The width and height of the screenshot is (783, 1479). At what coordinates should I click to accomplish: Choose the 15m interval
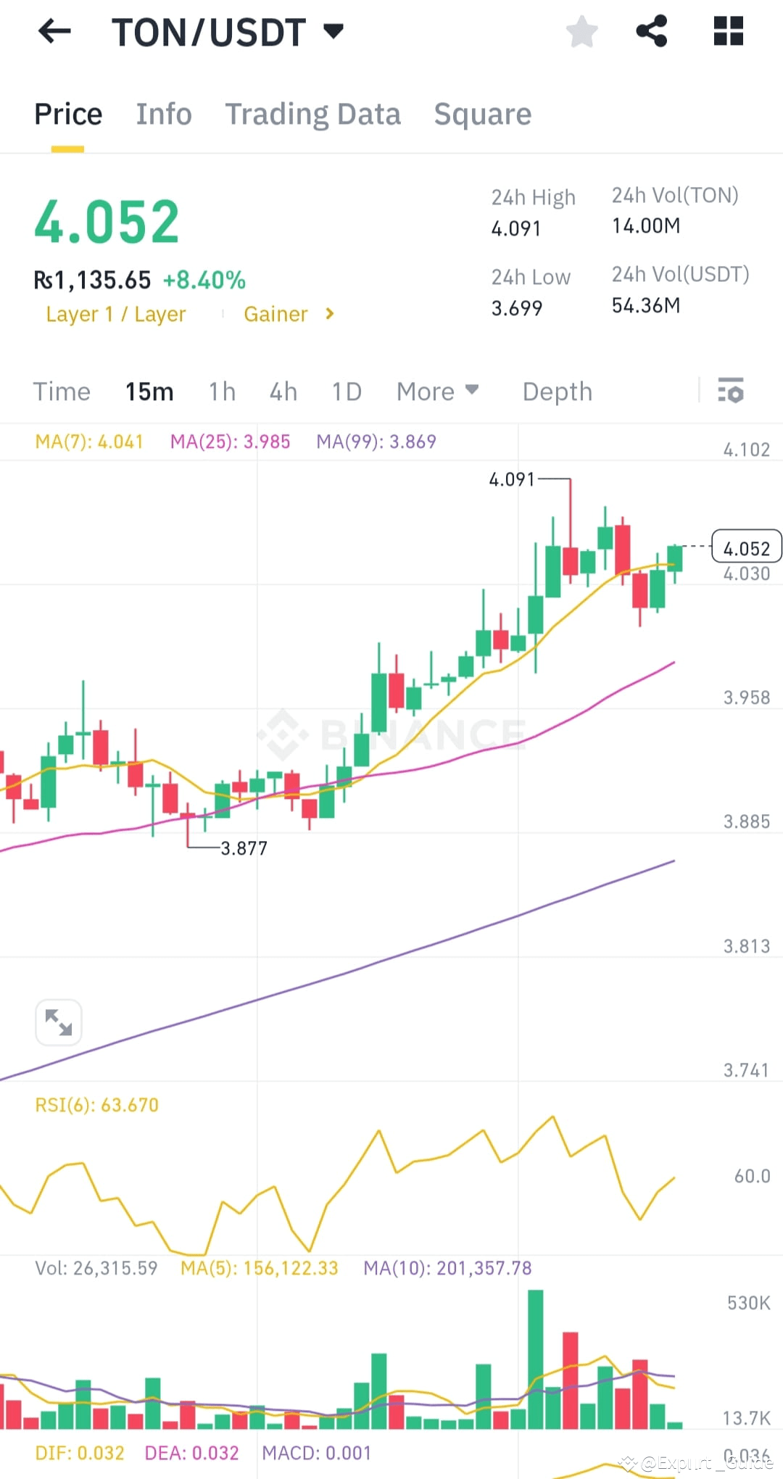[x=149, y=391]
